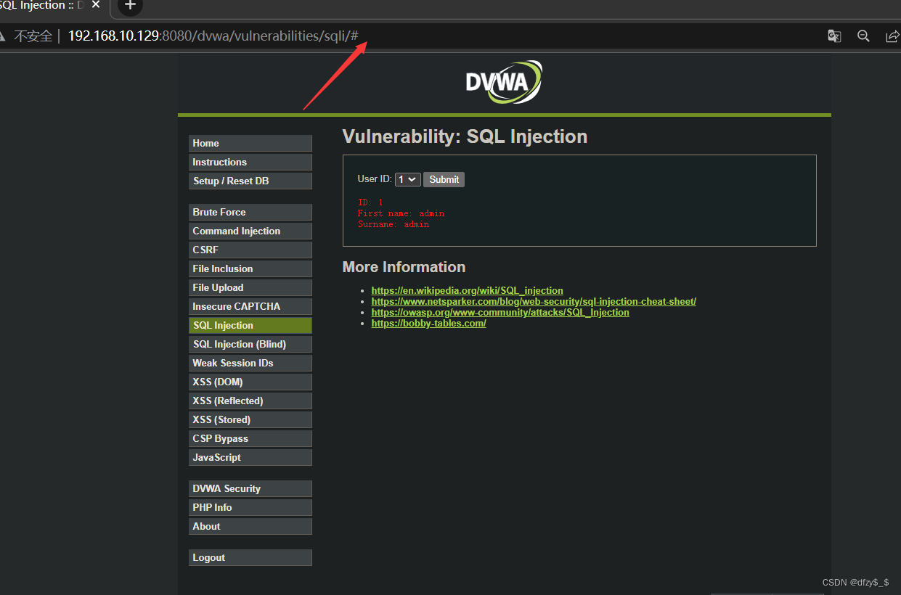Image resolution: width=901 pixels, height=595 pixels.
Task: Log out using the Logout item
Action: [x=250, y=557]
